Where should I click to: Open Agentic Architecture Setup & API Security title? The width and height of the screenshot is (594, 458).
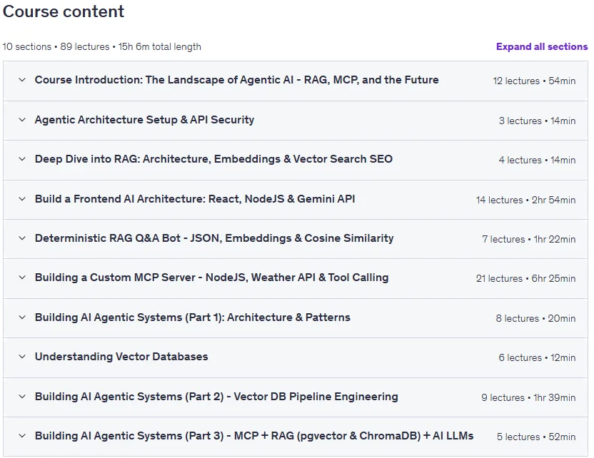pos(144,120)
